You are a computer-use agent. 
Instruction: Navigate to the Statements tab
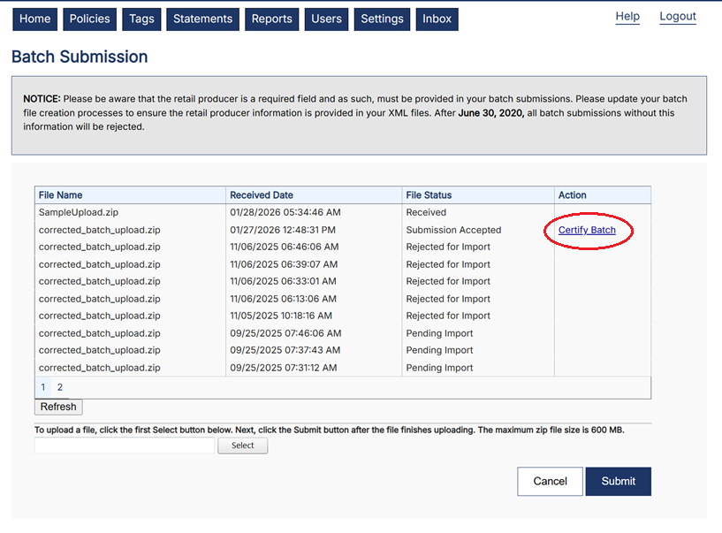click(x=202, y=19)
